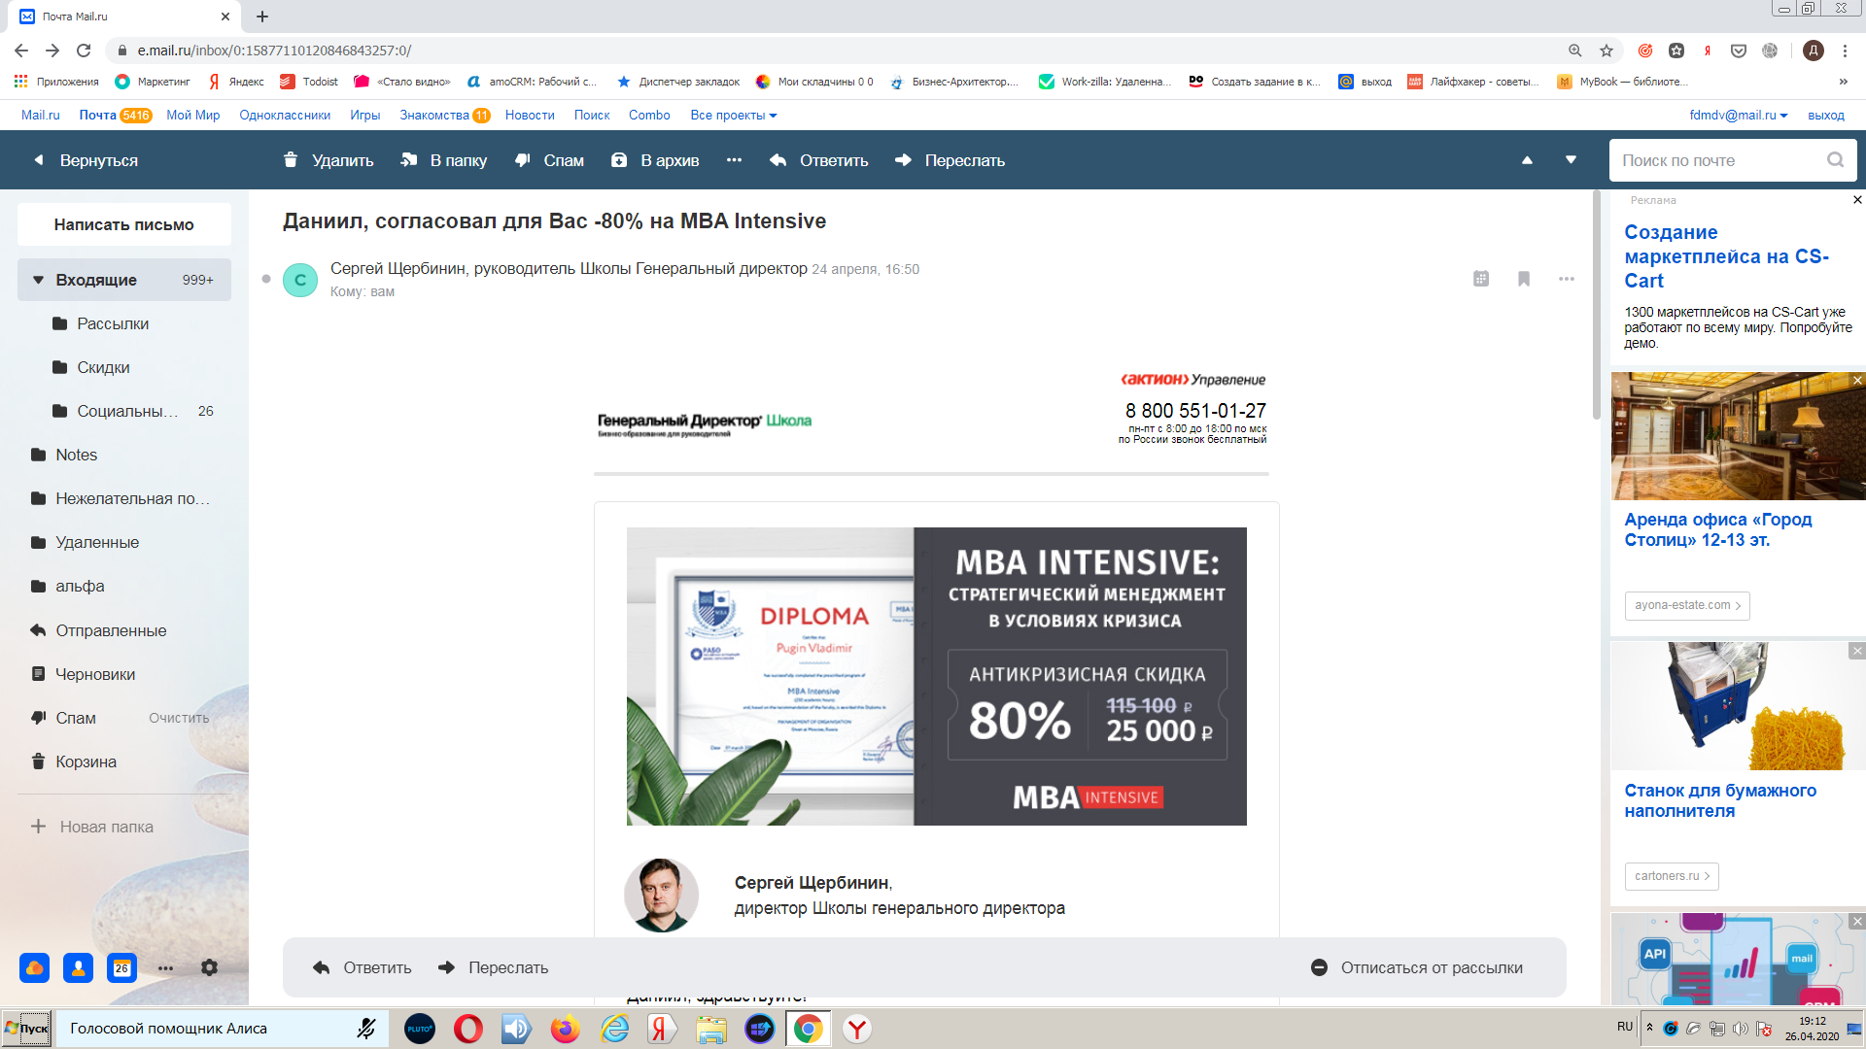Image resolution: width=1866 pixels, height=1049 pixels.
Task: Open the toolbar three-dots more menu
Action: click(734, 160)
